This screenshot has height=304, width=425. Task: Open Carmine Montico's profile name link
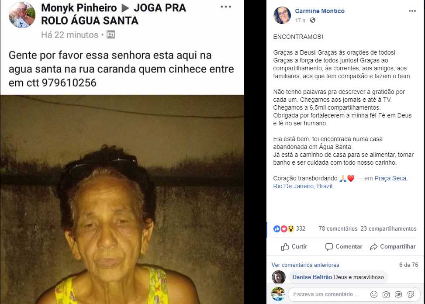[x=320, y=11]
